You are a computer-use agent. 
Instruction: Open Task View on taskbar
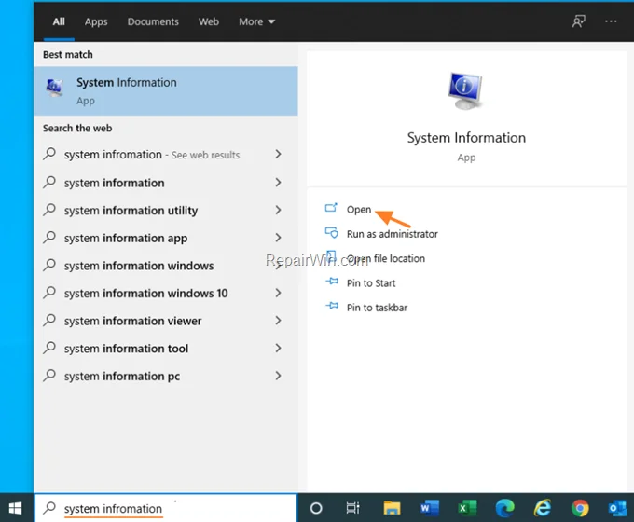352,508
